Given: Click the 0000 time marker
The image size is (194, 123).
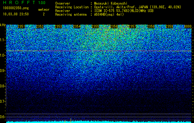Looking at the screenshot, I should point(188,26).
